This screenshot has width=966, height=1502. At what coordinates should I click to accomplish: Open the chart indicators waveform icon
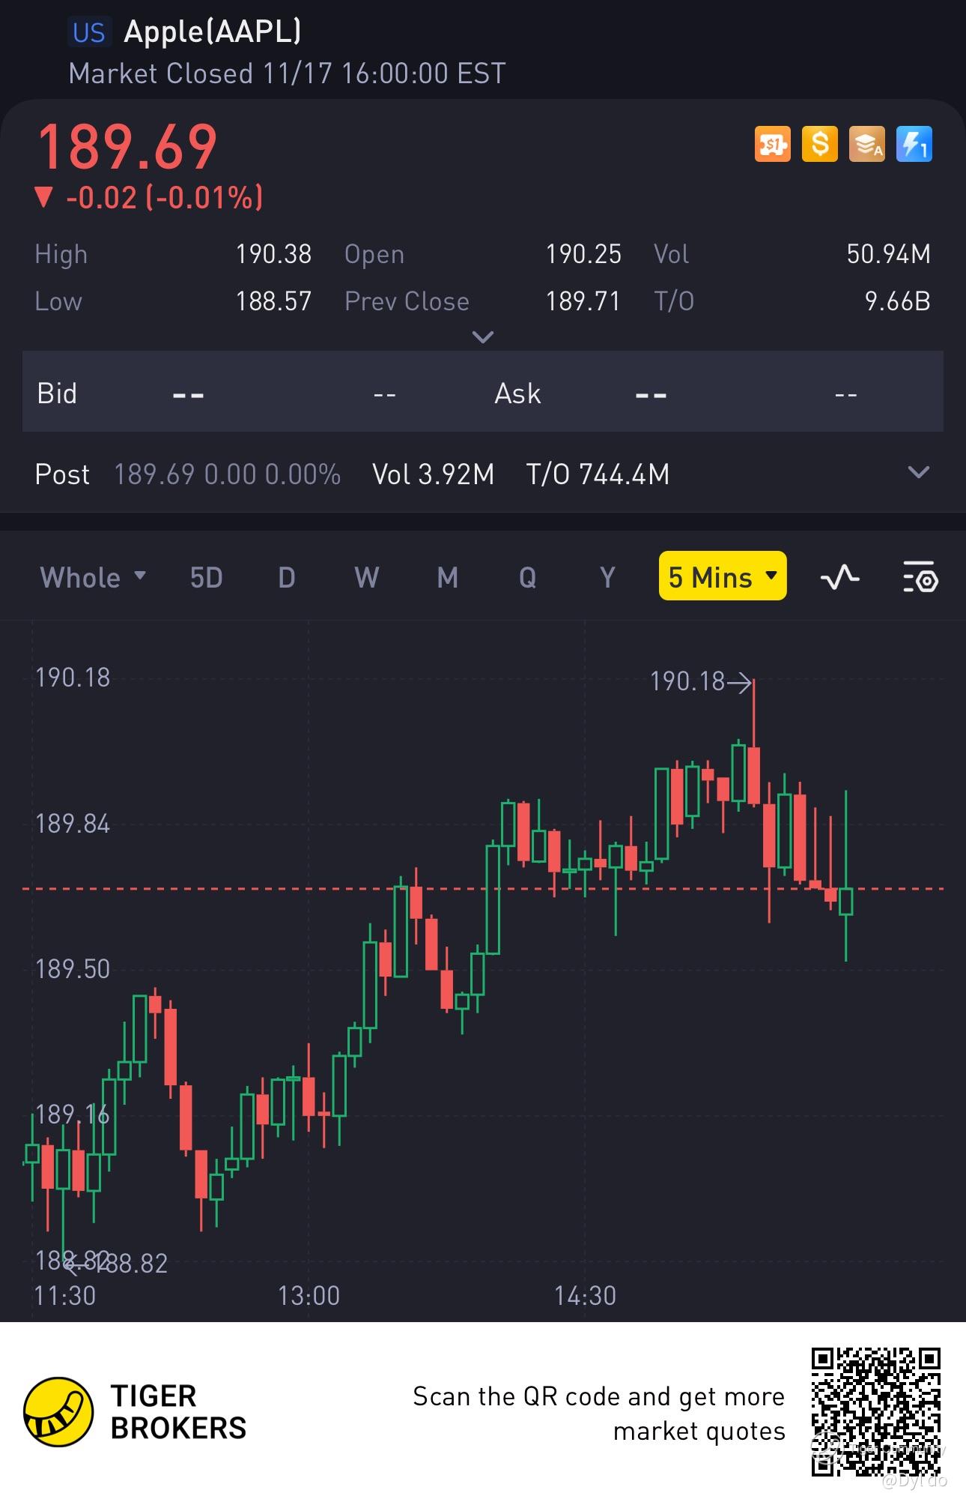click(x=839, y=577)
